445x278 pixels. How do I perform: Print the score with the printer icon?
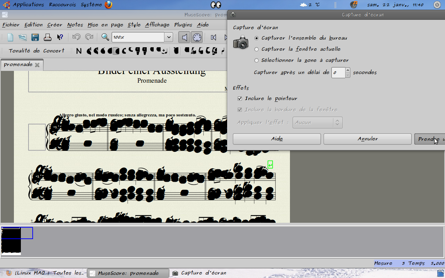pyautogui.click(x=48, y=37)
